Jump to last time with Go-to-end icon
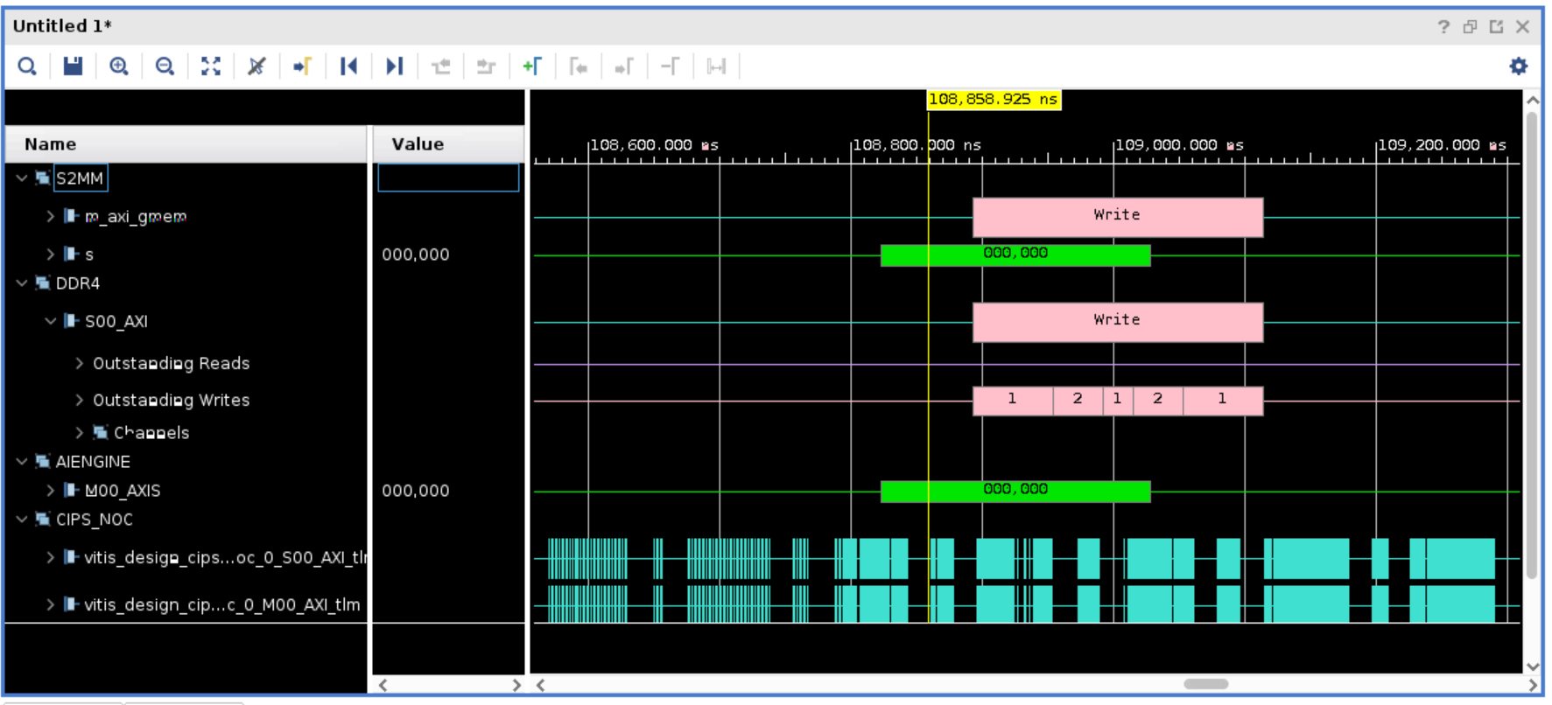The image size is (1552, 705). click(x=395, y=66)
